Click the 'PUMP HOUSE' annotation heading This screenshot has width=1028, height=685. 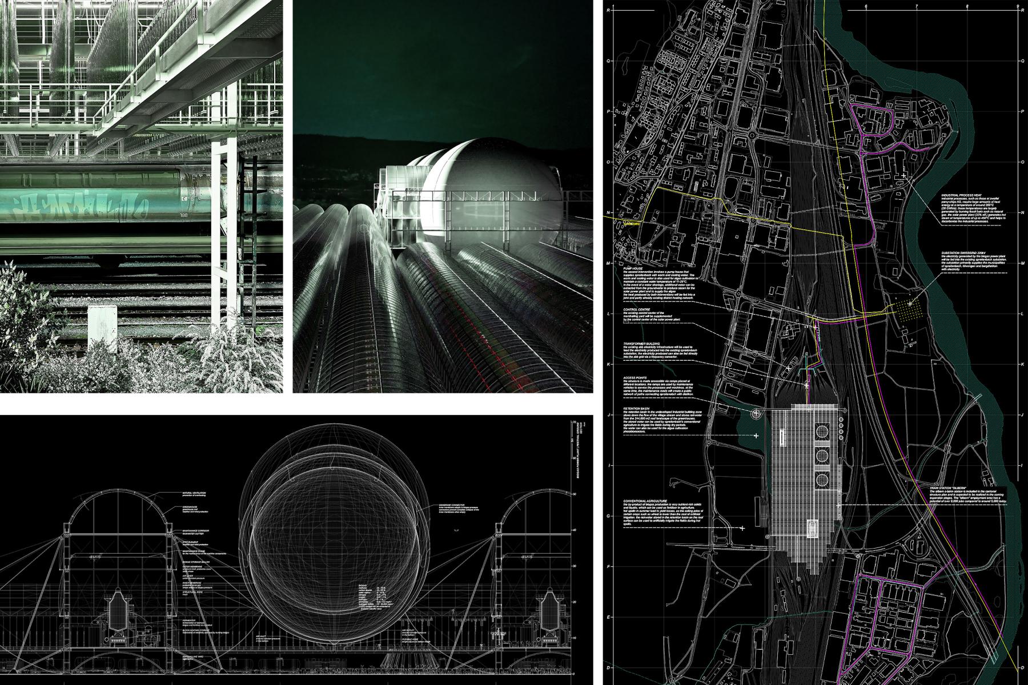tap(634, 267)
